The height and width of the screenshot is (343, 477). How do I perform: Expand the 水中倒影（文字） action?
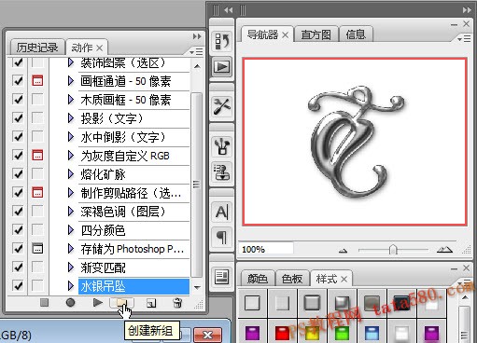pos(71,137)
